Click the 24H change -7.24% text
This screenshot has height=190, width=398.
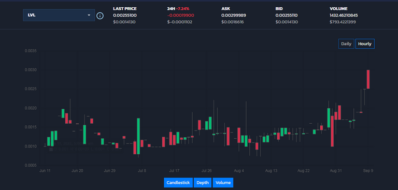point(182,9)
